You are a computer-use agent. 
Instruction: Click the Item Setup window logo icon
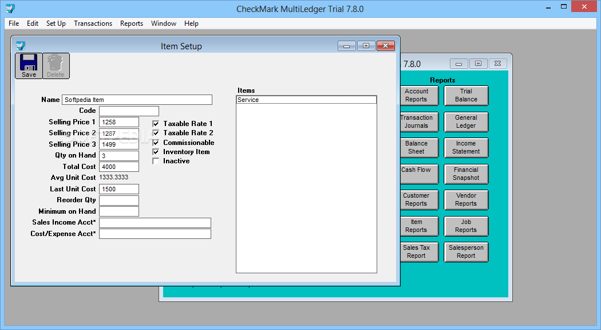21,46
